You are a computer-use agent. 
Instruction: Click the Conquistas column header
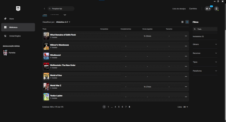(104, 29)
